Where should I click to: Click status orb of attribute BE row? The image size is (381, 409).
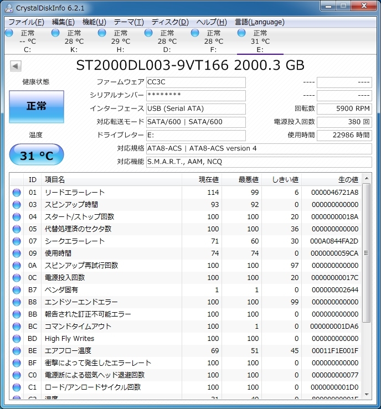click(17, 351)
